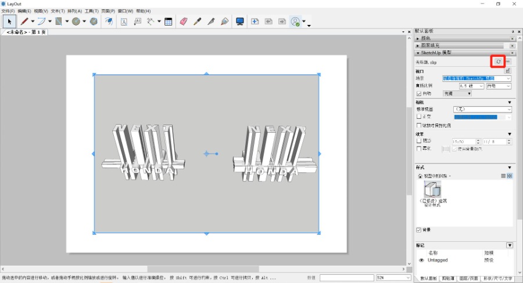
Task: Switch to the 图层/页面 tray tab
Action: click(468, 278)
